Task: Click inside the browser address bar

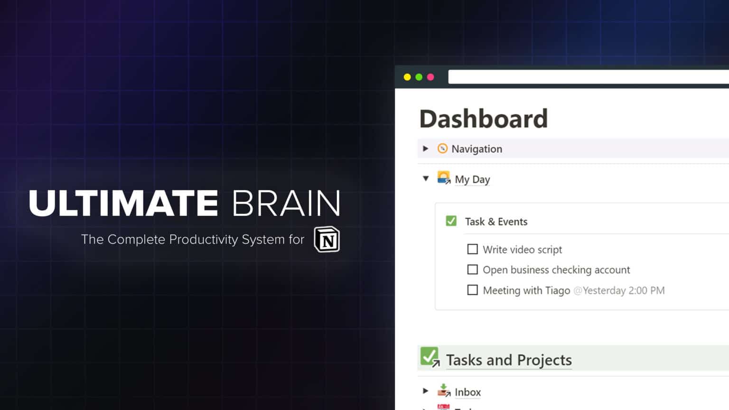Action: [x=589, y=76]
